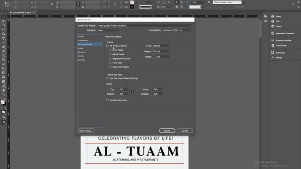Click the toolbox fill and stroke swatch
Viewport: 301px width, 169px height.
click(x=3, y=103)
